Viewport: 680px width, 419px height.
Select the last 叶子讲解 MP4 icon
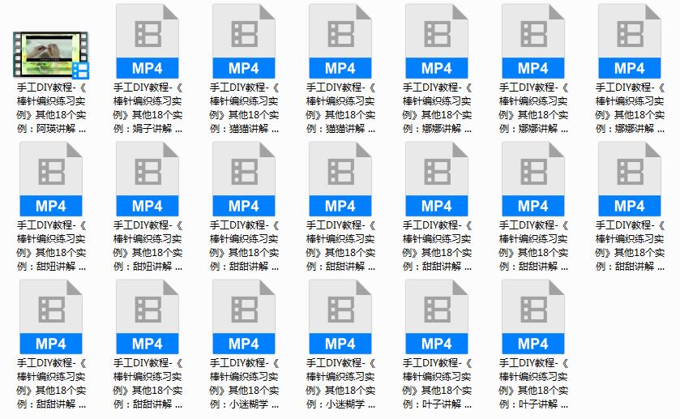(533, 318)
